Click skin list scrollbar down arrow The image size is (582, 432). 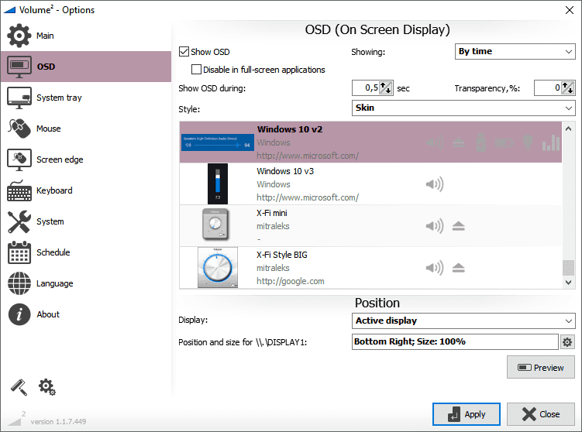(x=568, y=282)
